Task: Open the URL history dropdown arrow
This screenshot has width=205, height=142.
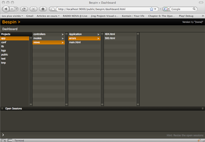Action: [156, 9]
